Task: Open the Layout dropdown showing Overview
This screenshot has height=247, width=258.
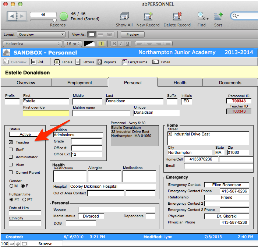Action: click(41, 35)
